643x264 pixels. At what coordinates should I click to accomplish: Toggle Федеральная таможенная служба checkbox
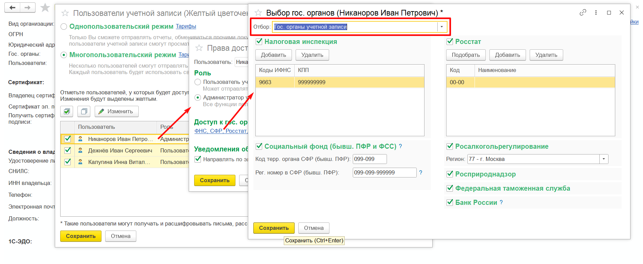[x=450, y=188]
